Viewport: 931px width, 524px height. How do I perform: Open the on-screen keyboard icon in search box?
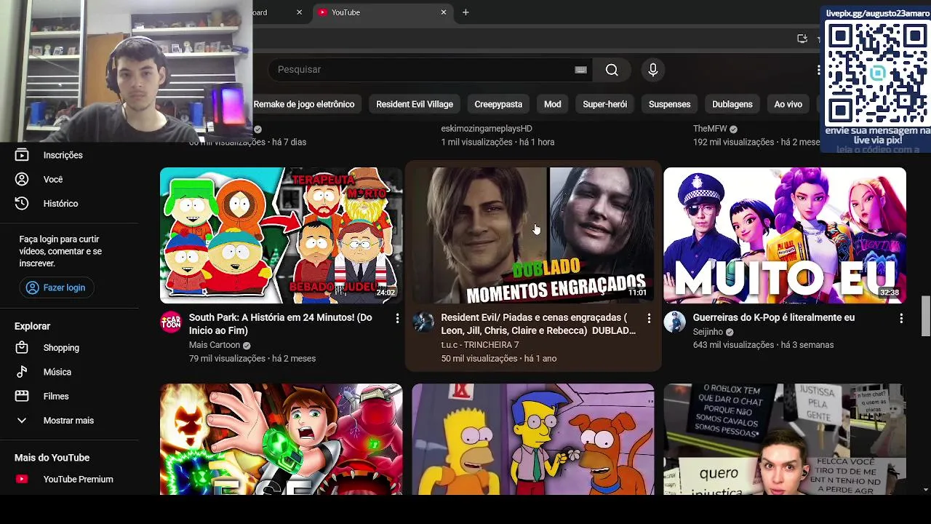tap(580, 70)
